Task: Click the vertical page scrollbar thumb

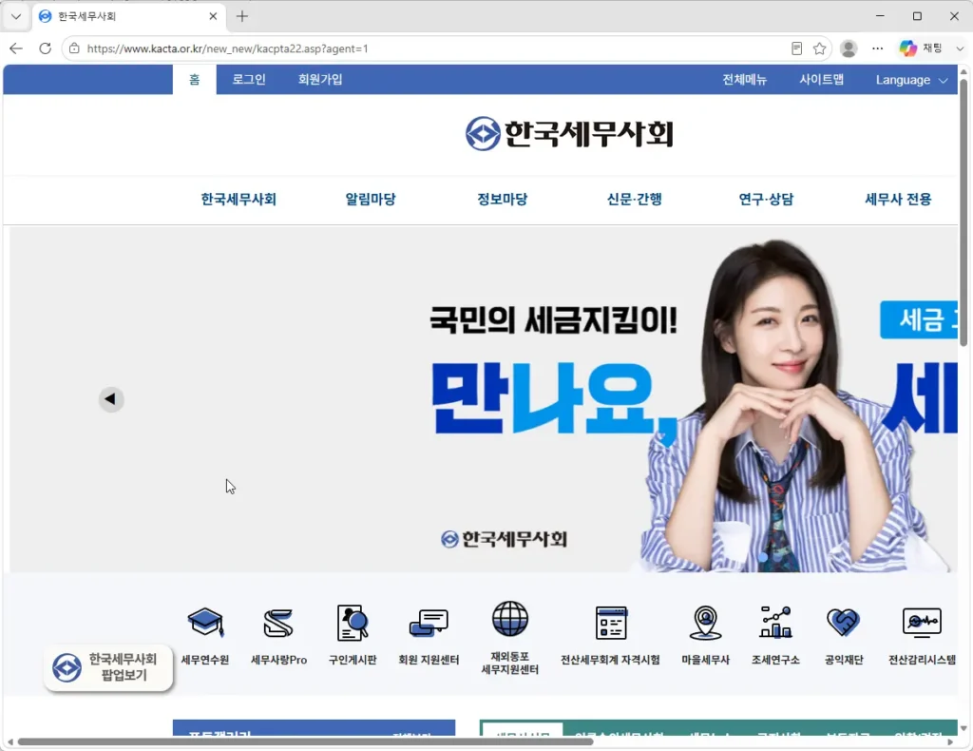Action: (963, 212)
